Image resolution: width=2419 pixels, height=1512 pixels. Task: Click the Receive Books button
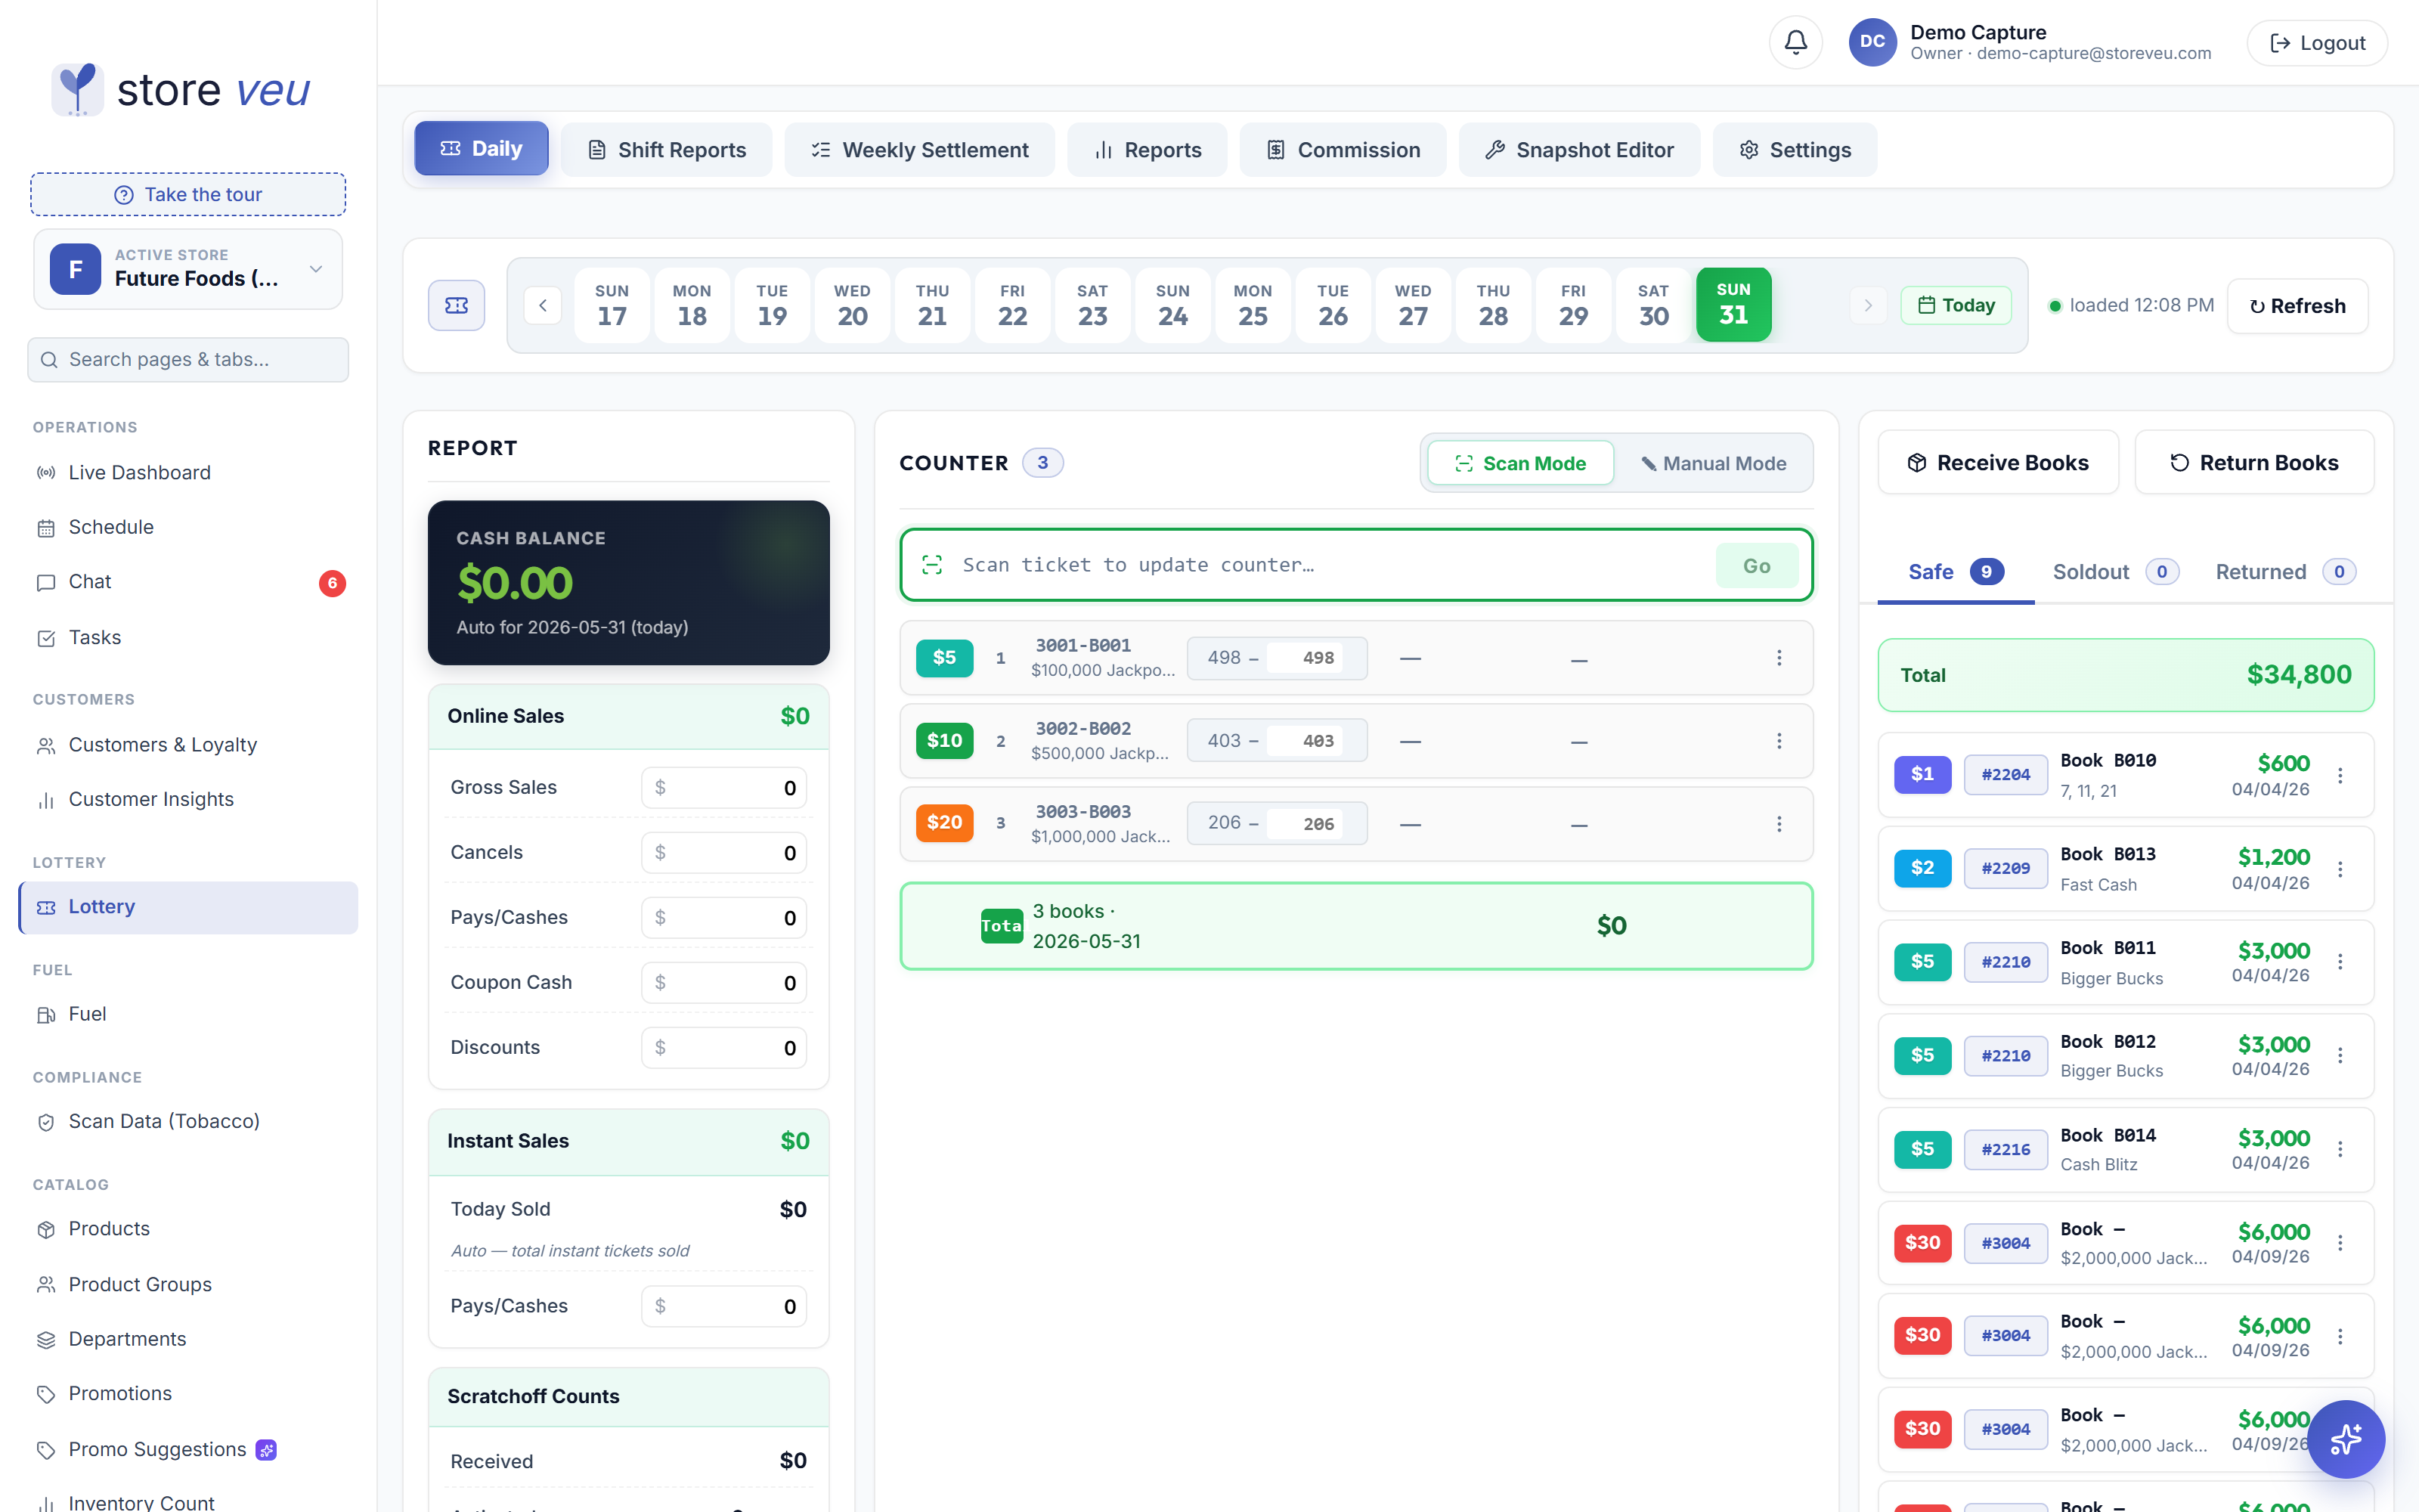pyautogui.click(x=1998, y=462)
